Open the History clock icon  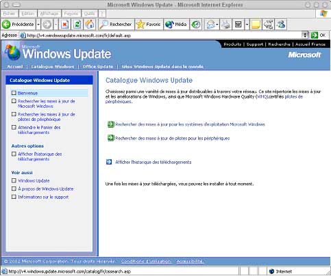(x=196, y=24)
